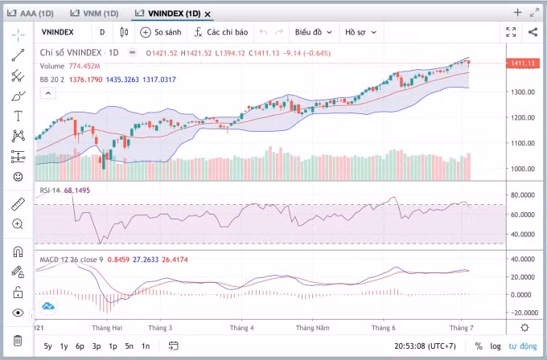The image size is (547, 360).
Task: Switch to VNM (1D) tab
Action: (94, 14)
